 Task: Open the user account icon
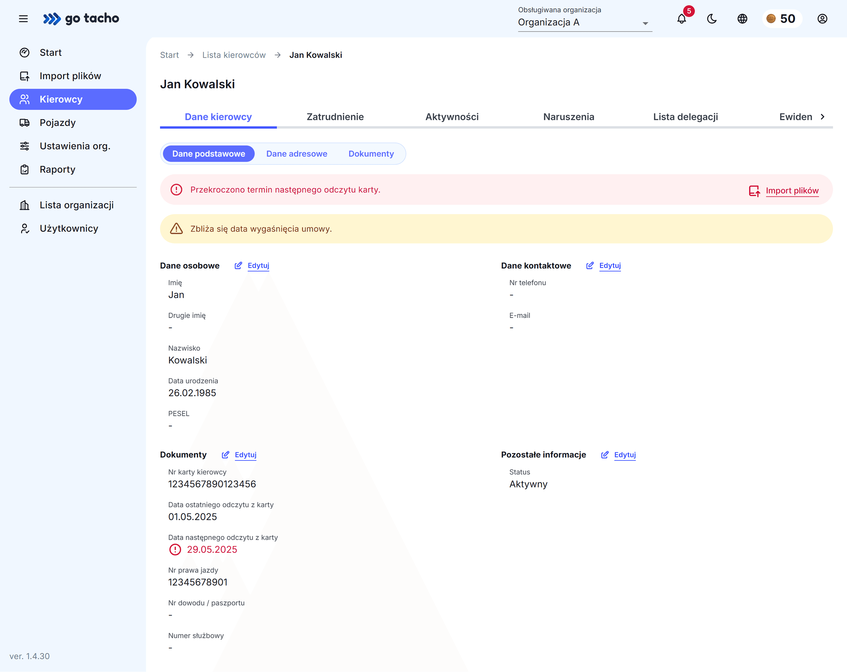(x=822, y=19)
